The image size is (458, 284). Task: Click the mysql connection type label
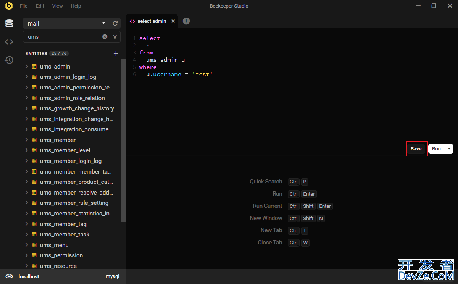[113, 277]
